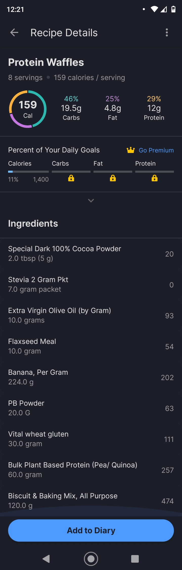Screen dimensions: 182x570
Task: Select the PB Powder ingredient row
Action: click(x=91, y=408)
